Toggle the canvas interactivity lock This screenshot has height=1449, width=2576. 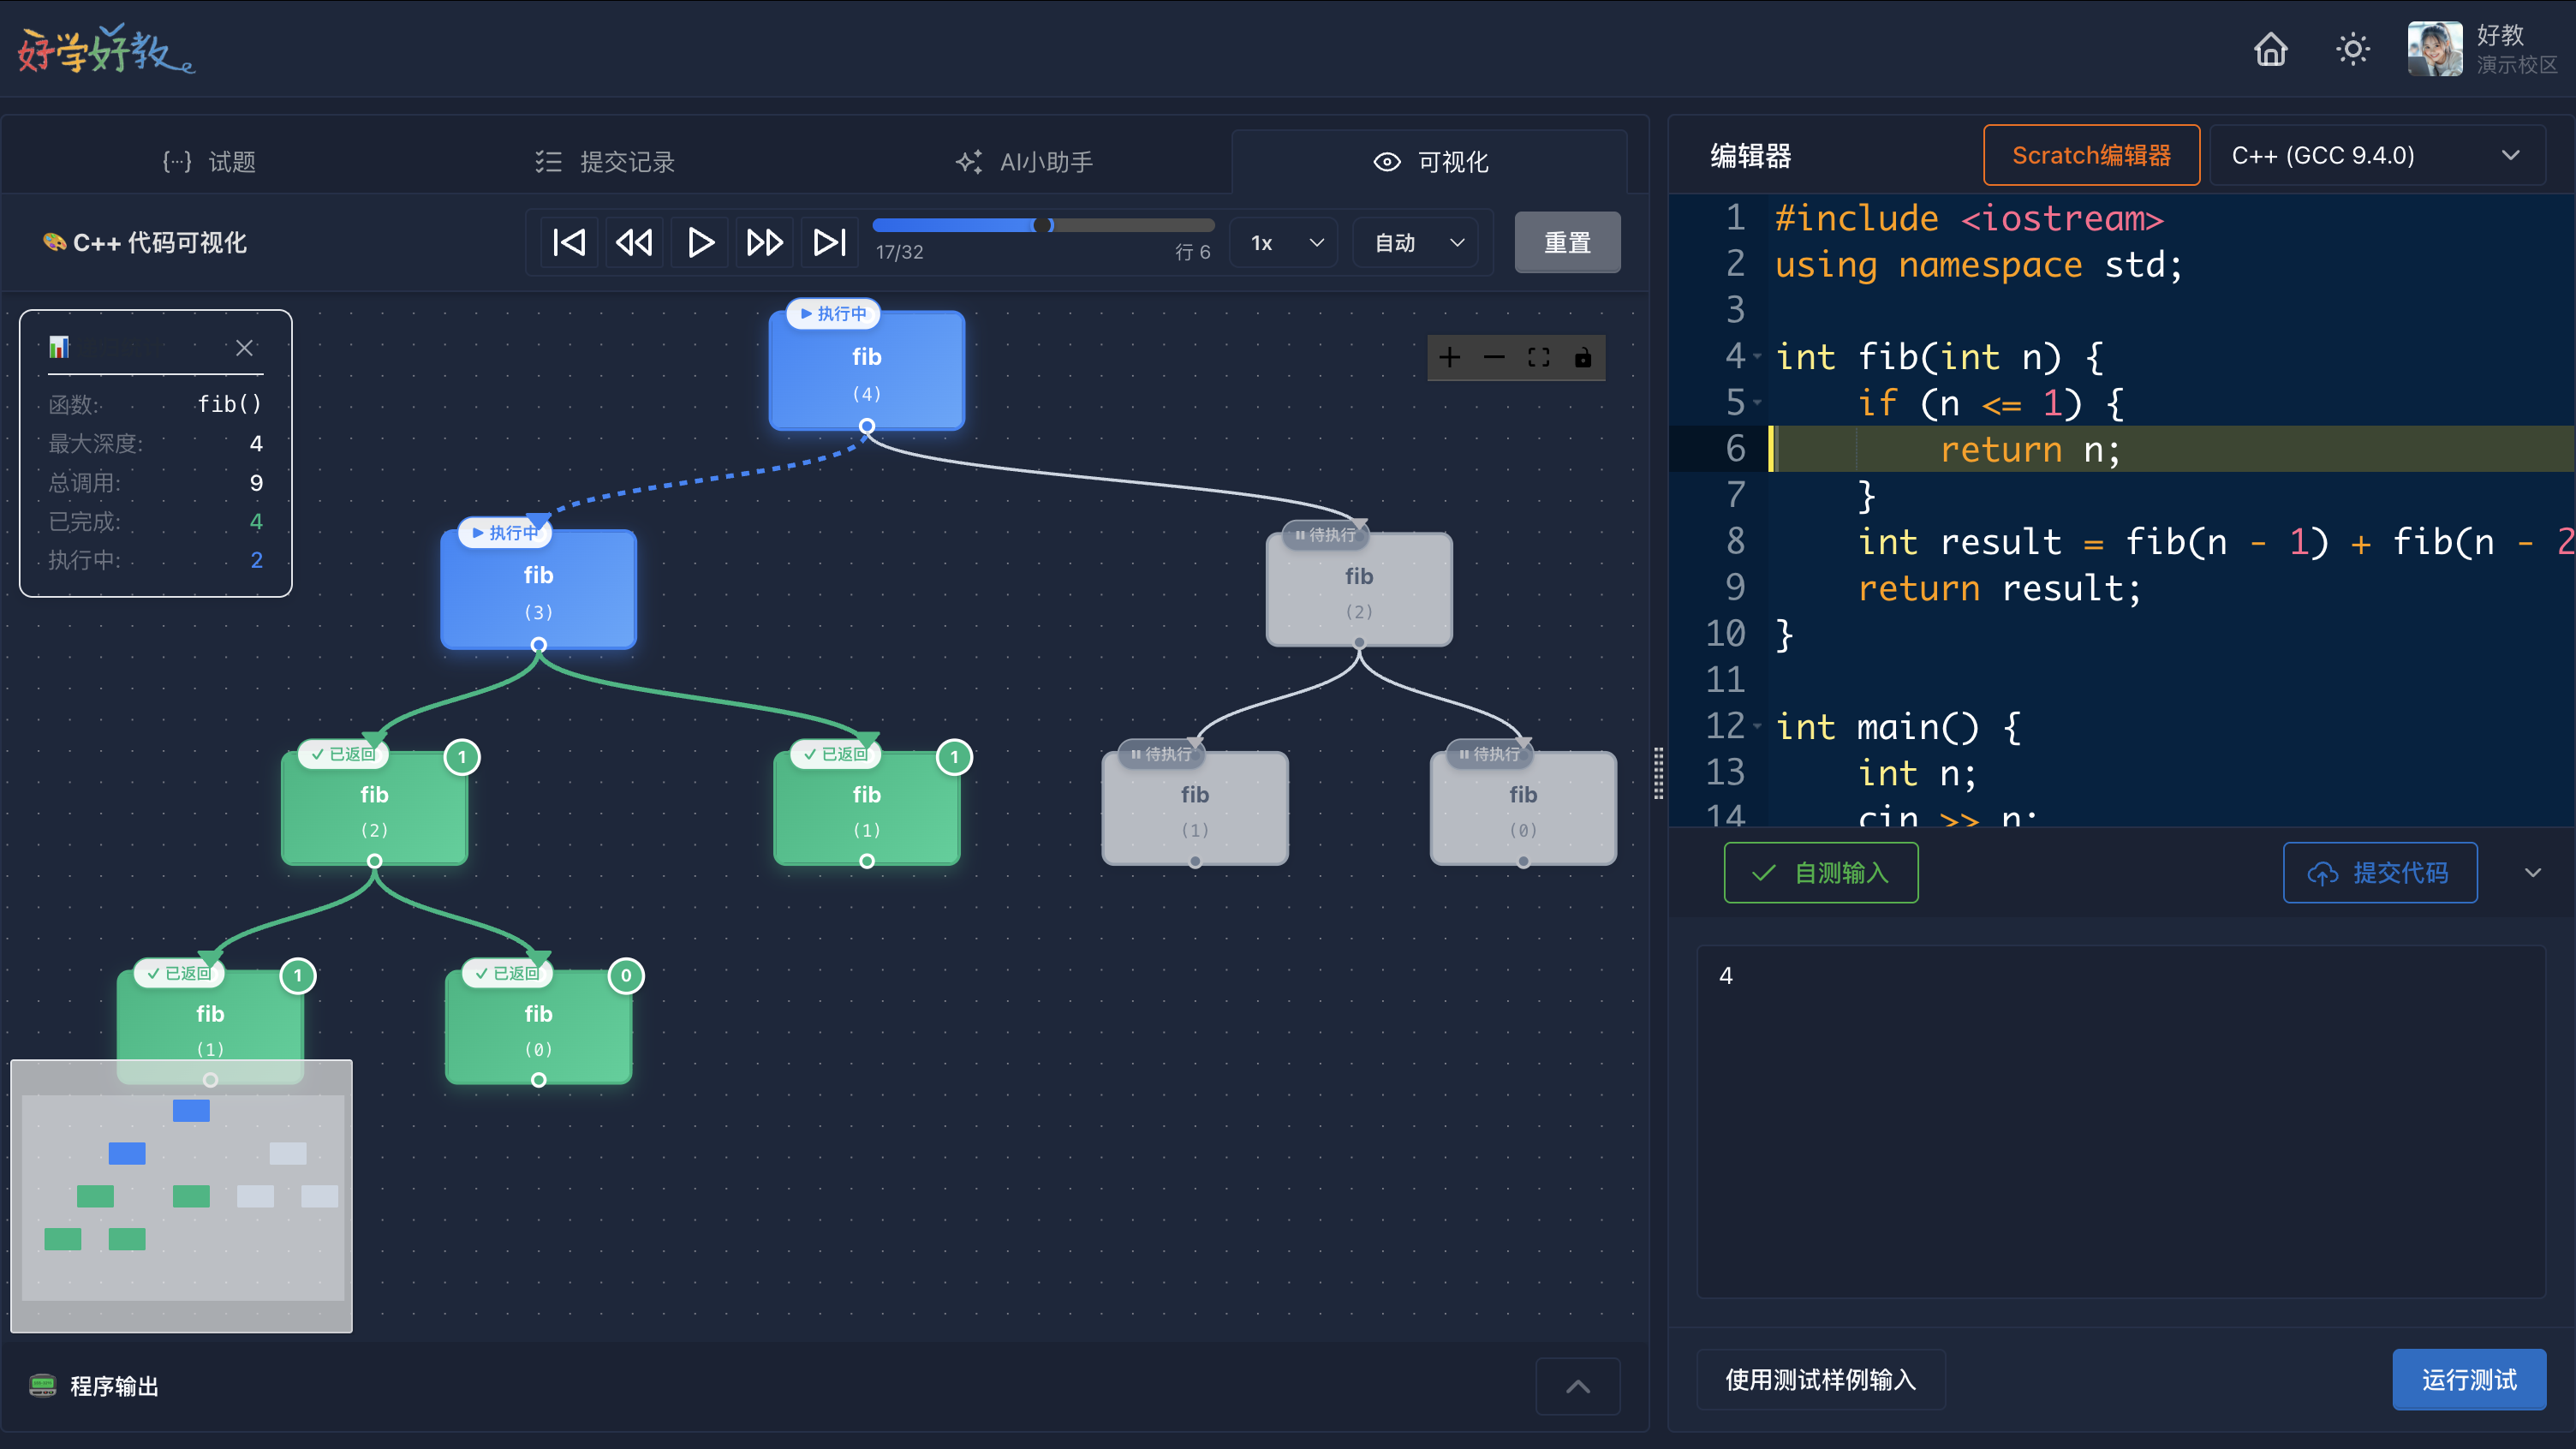[x=1583, y=358]
